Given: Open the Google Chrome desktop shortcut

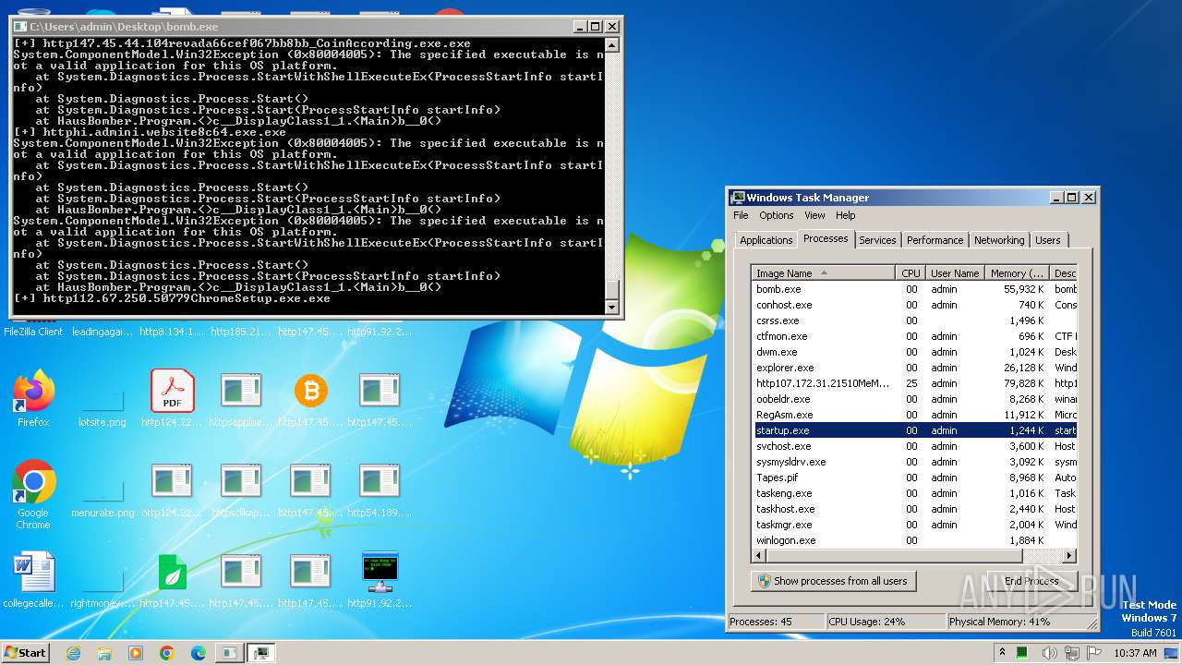Looking at the screenshot, I should pos(33,494).
